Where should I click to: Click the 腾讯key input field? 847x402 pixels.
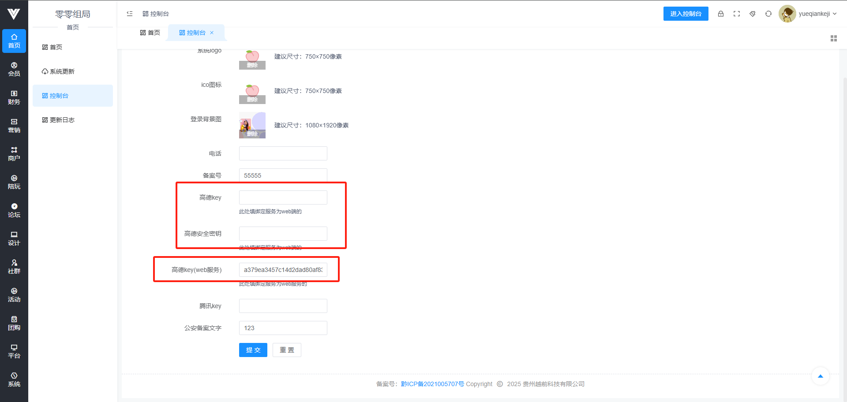[x=283, y=306]
